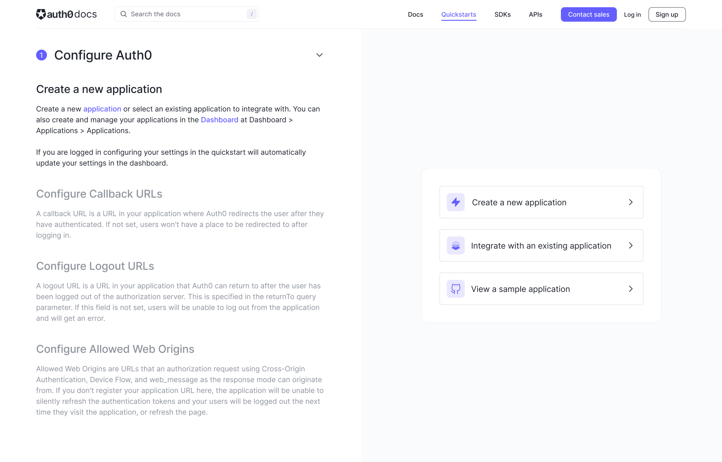Click the Configure Auth0 heading
Image resolution: width=722 pixels, height=462 pixels.
point(103,55)
